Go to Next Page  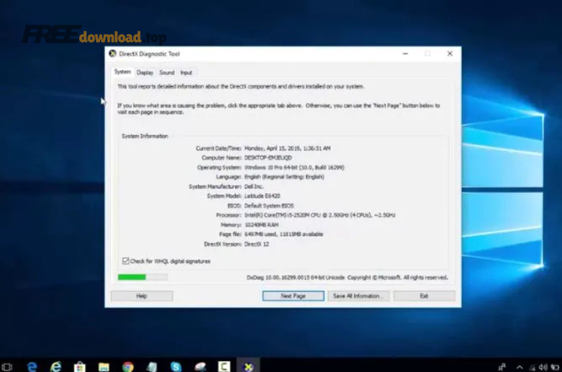293,296
